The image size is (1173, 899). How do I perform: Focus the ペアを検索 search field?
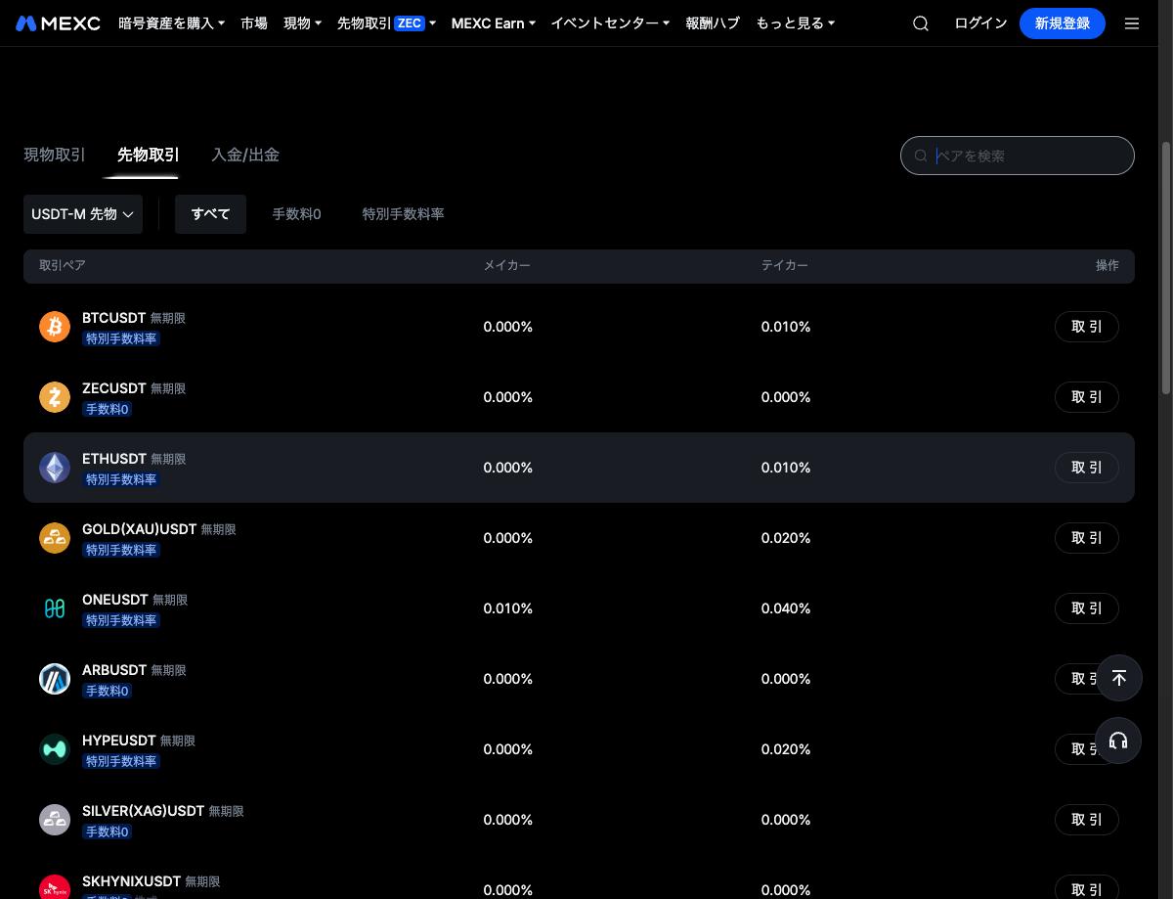click(x=1018, y=156)
